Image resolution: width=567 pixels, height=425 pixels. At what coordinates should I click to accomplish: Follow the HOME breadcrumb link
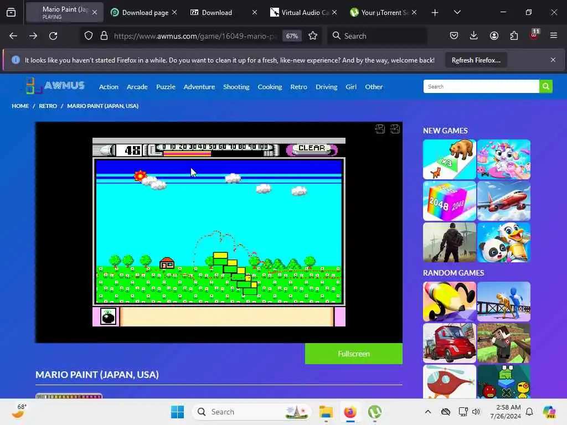pos(20,106)
